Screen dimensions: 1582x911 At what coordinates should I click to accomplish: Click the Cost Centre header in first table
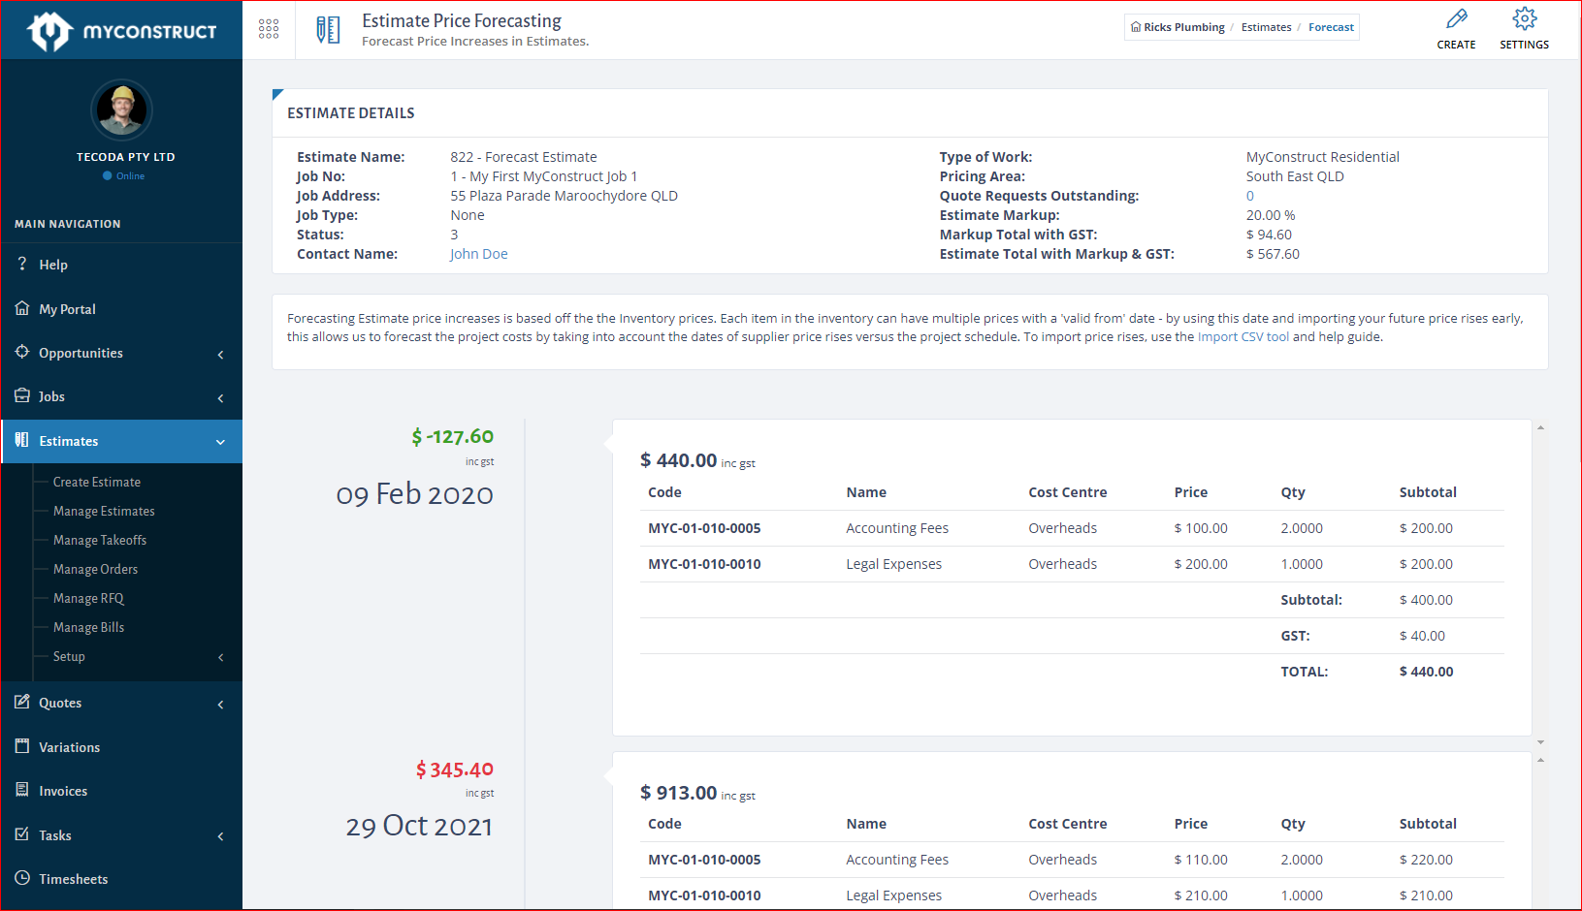pyautogui.click(x=1067, y=492)
